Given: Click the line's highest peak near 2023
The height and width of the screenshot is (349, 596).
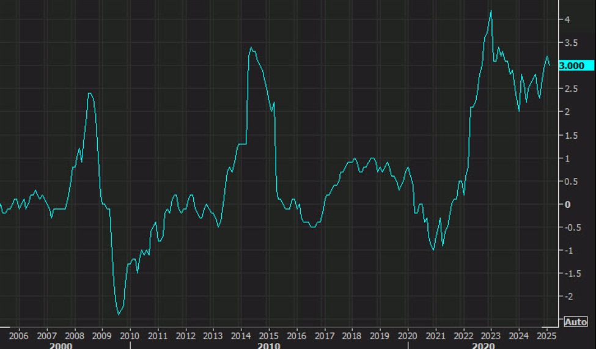Looking at the screenshot, I should (x=491, y=10).
